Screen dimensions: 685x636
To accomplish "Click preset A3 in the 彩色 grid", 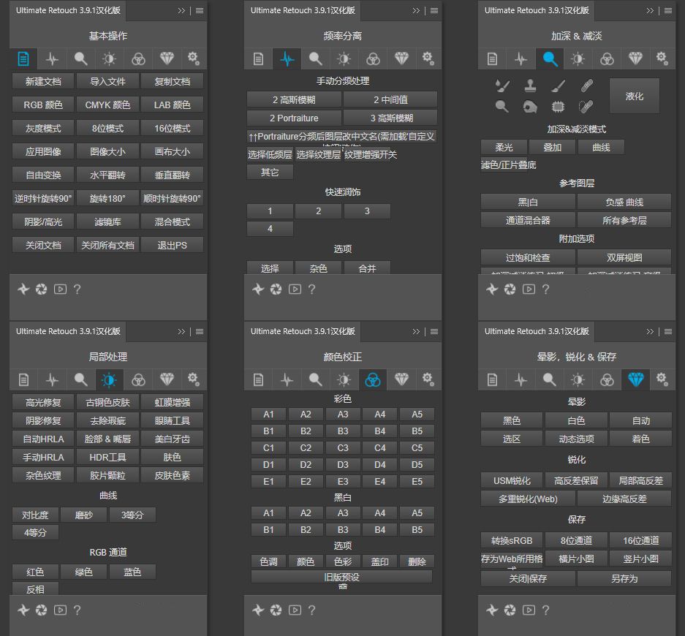I will pos(343,414).
